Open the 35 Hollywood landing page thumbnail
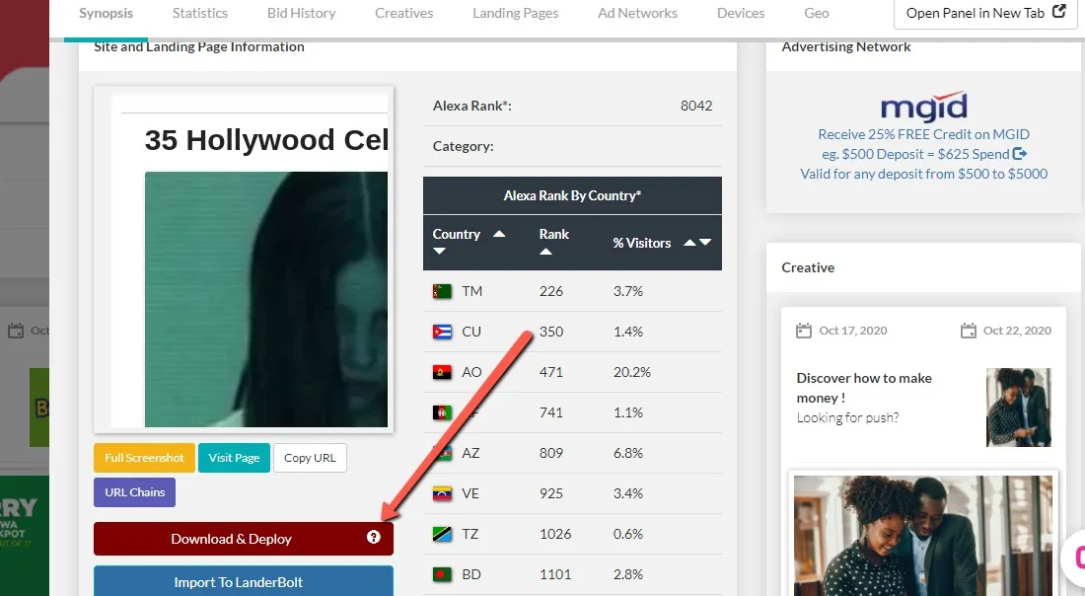The image size is (1085, 596). 244,260
